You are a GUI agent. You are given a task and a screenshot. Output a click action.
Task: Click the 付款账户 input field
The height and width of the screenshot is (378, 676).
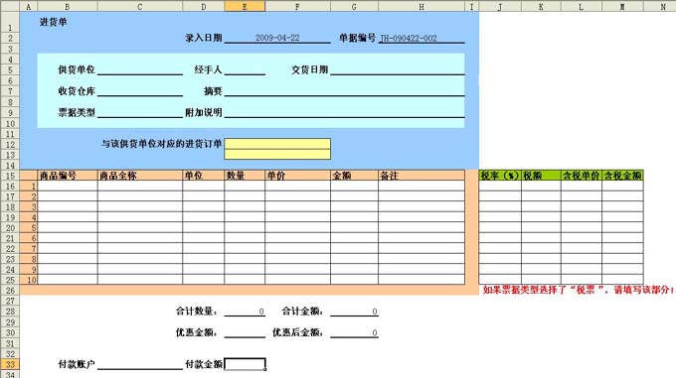[140, 364]
